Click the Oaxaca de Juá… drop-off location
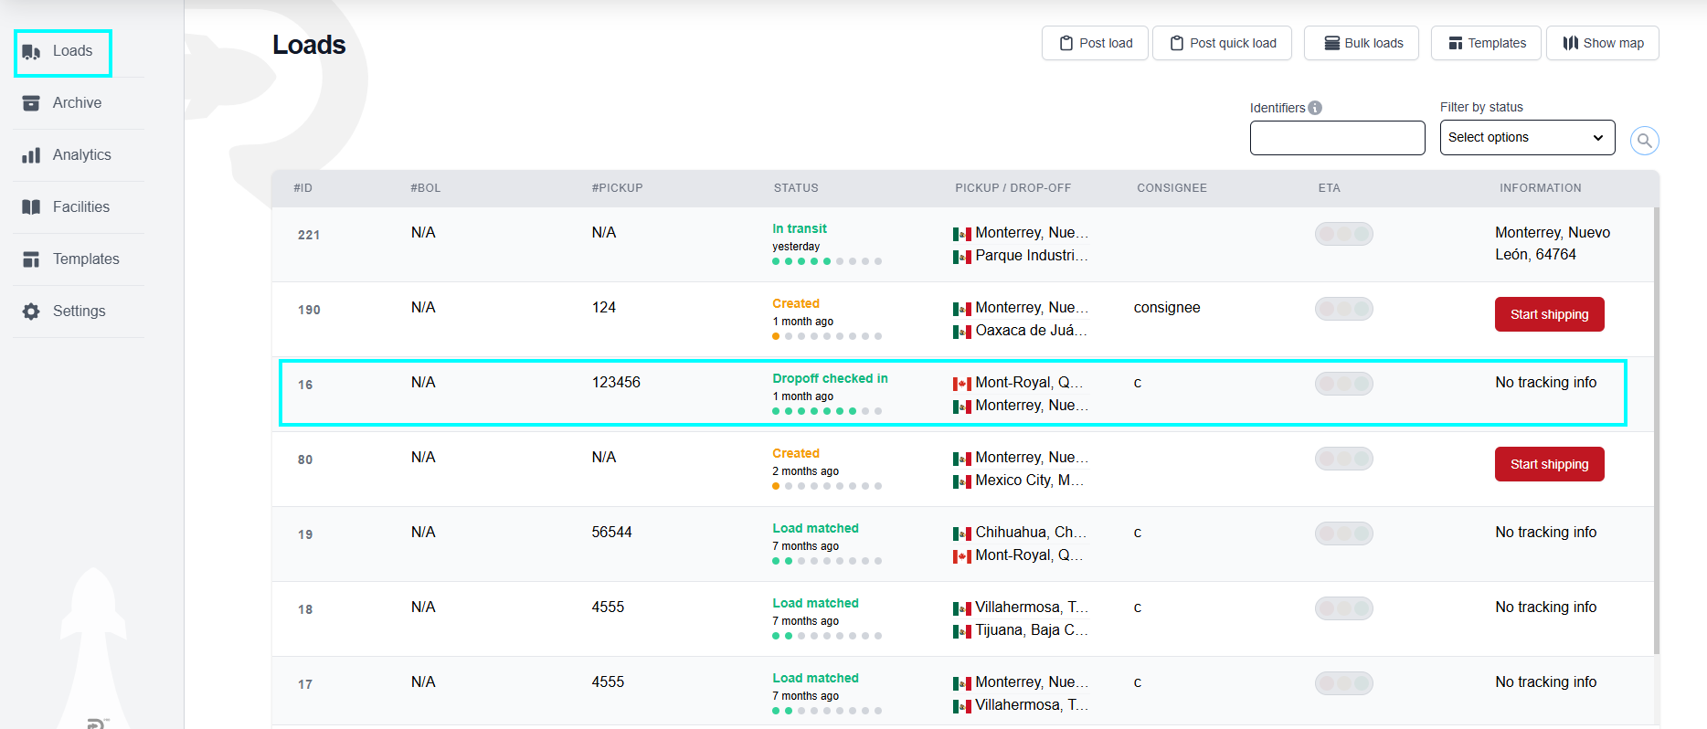The height and width of the screenshot is (729, 1707). coord(1031,331)
